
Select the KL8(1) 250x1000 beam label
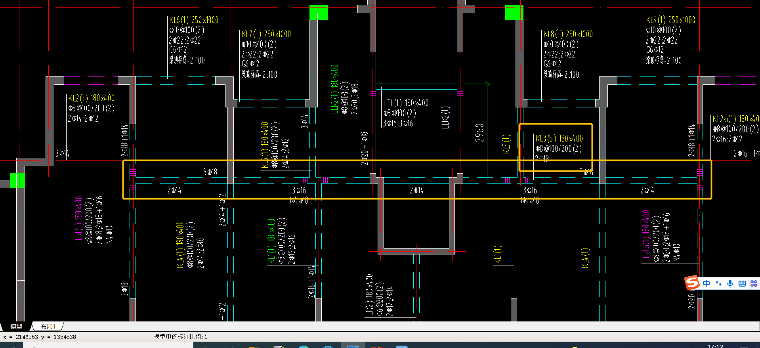point(568,34)
